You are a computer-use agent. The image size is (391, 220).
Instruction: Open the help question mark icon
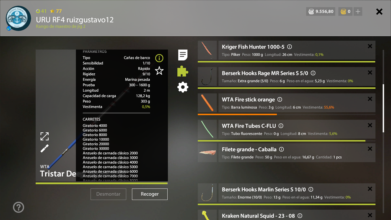(x=19, y=207)
